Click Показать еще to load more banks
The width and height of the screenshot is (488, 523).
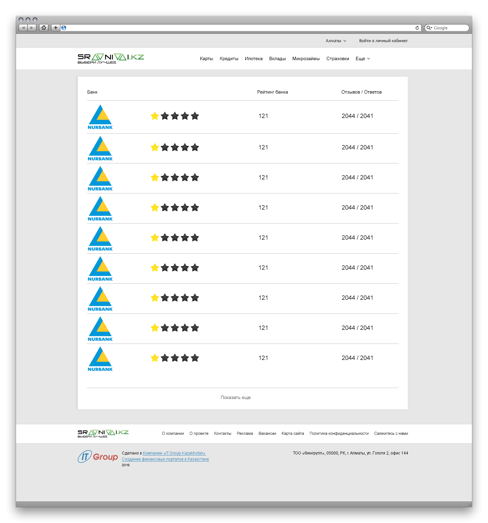236,397
